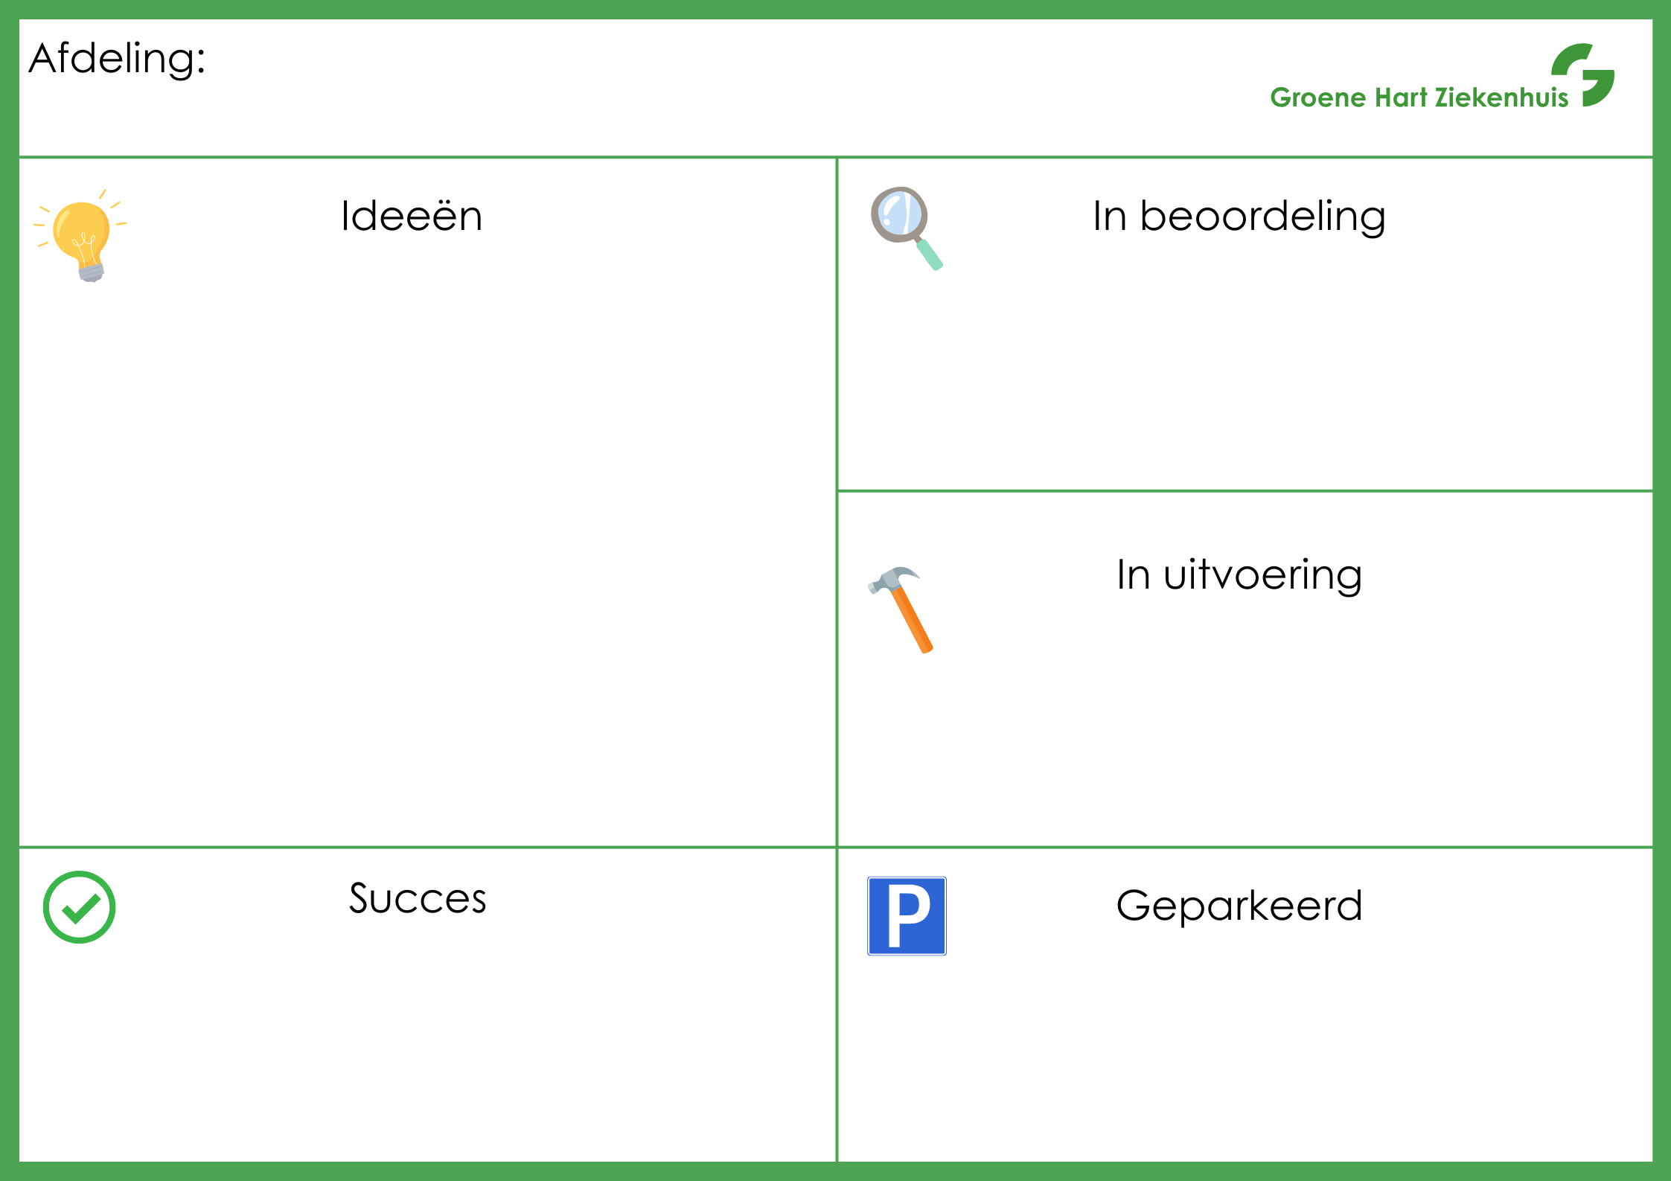Select the blue parking P sign

907,915
